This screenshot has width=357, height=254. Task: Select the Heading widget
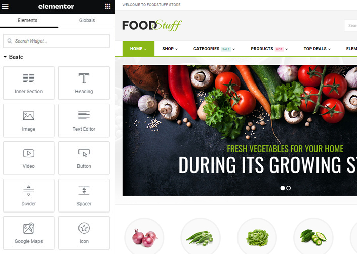pyautogui.click(x=84, y=83)
